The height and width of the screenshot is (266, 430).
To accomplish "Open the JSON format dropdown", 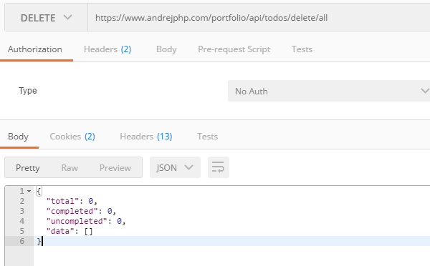I will click(175, 167).
